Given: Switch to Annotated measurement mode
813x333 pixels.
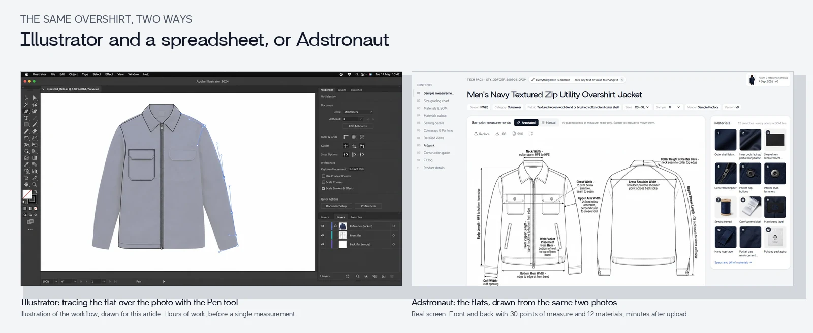Looking at the screenshot, I should 526,123.
